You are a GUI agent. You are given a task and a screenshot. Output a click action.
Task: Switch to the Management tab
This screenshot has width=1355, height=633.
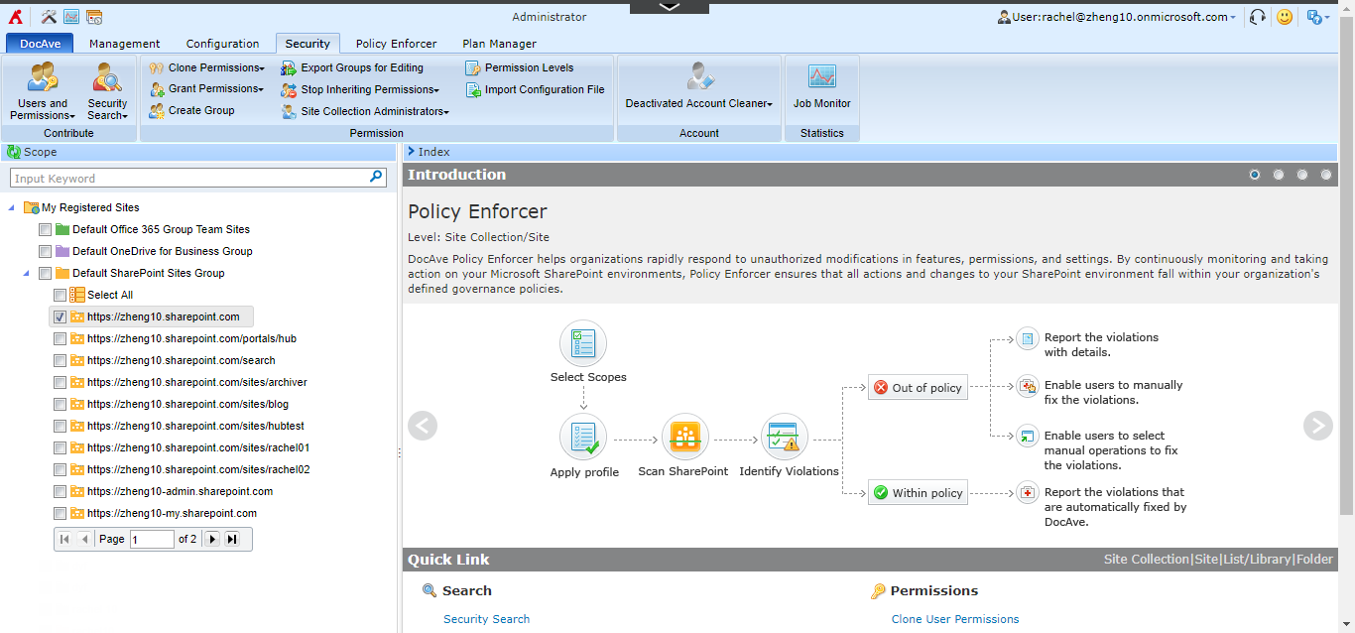(x=124, y=44)
